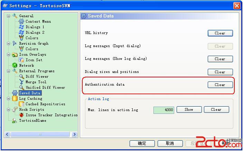243x151 pixels.
Task: Open the Context Menu settings page
Action: pyautogui.click(x=38, y=21)
